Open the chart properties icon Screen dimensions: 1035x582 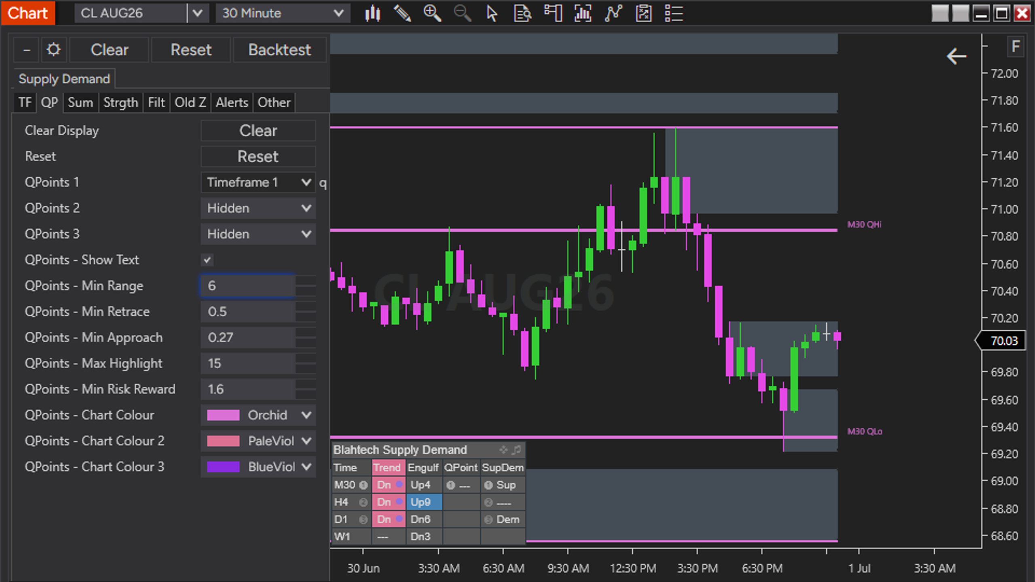(x=643, y=13)
